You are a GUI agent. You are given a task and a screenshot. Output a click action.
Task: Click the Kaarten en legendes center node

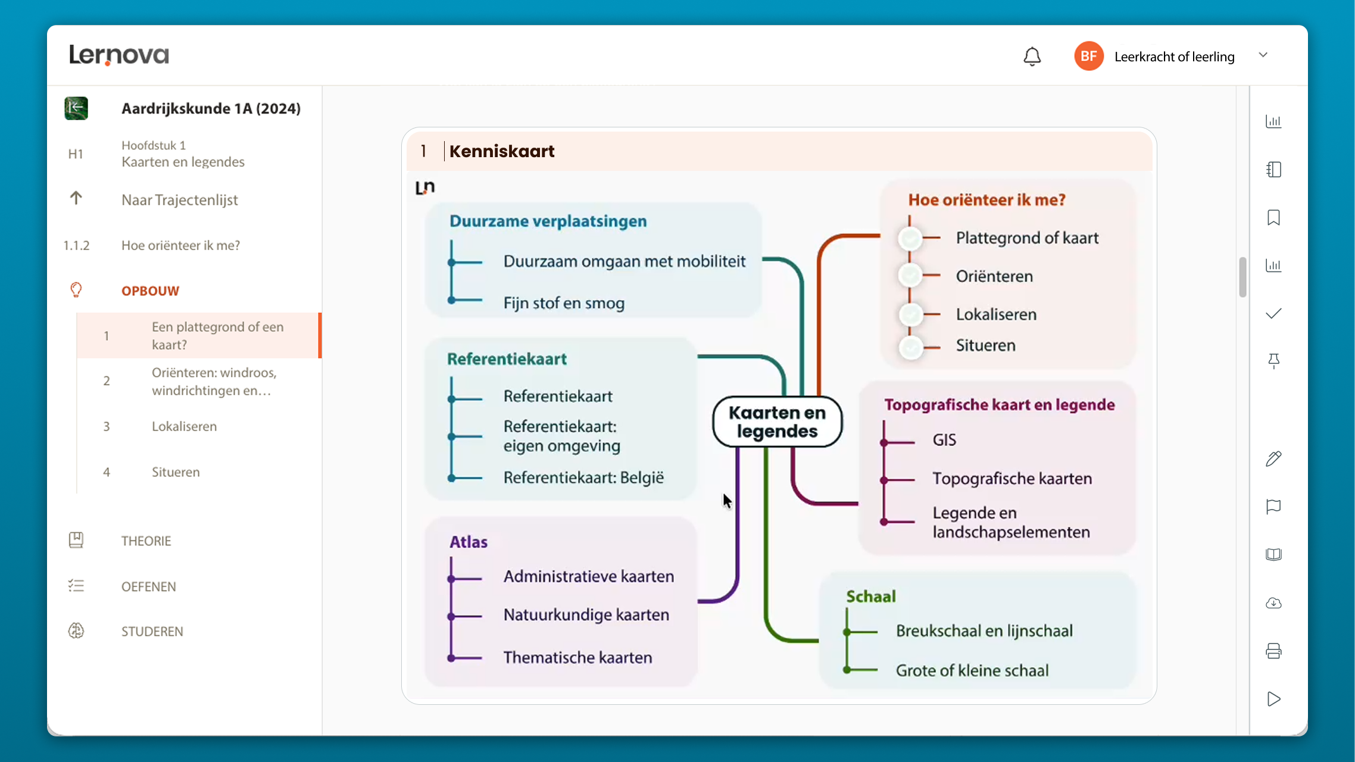tap(777, 421)
